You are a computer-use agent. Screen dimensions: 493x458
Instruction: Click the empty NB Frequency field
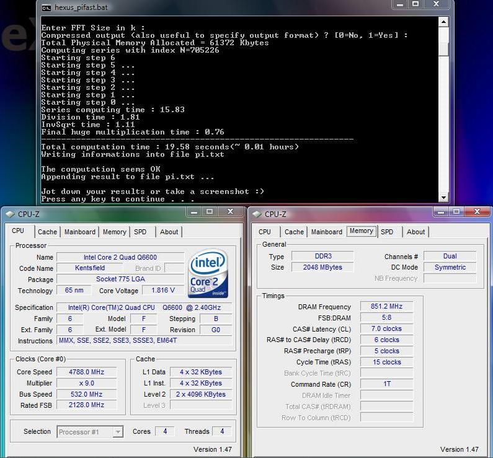(x=450, y=278)
